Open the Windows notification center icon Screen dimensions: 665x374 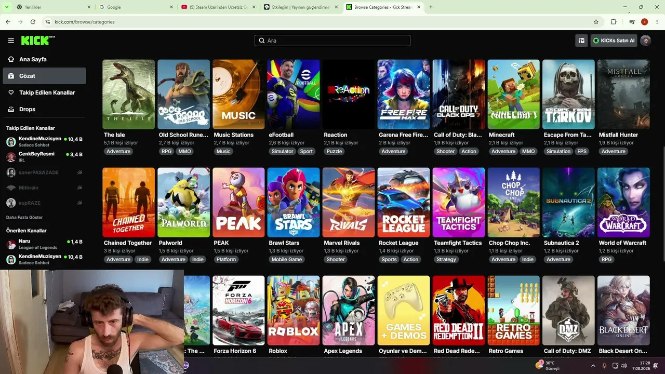pyautogui.click(x=656, y=366)
